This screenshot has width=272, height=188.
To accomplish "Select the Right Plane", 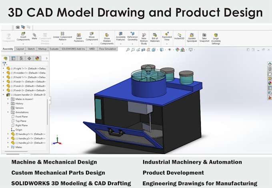I will tap(19, 125).
